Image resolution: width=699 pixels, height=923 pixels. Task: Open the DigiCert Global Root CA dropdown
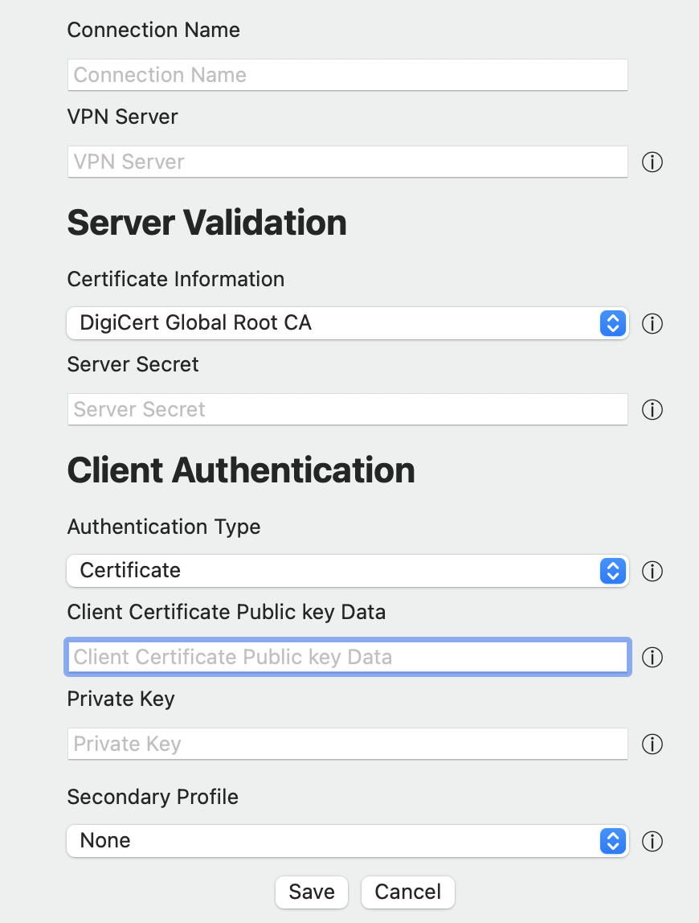tap(348, 323)
